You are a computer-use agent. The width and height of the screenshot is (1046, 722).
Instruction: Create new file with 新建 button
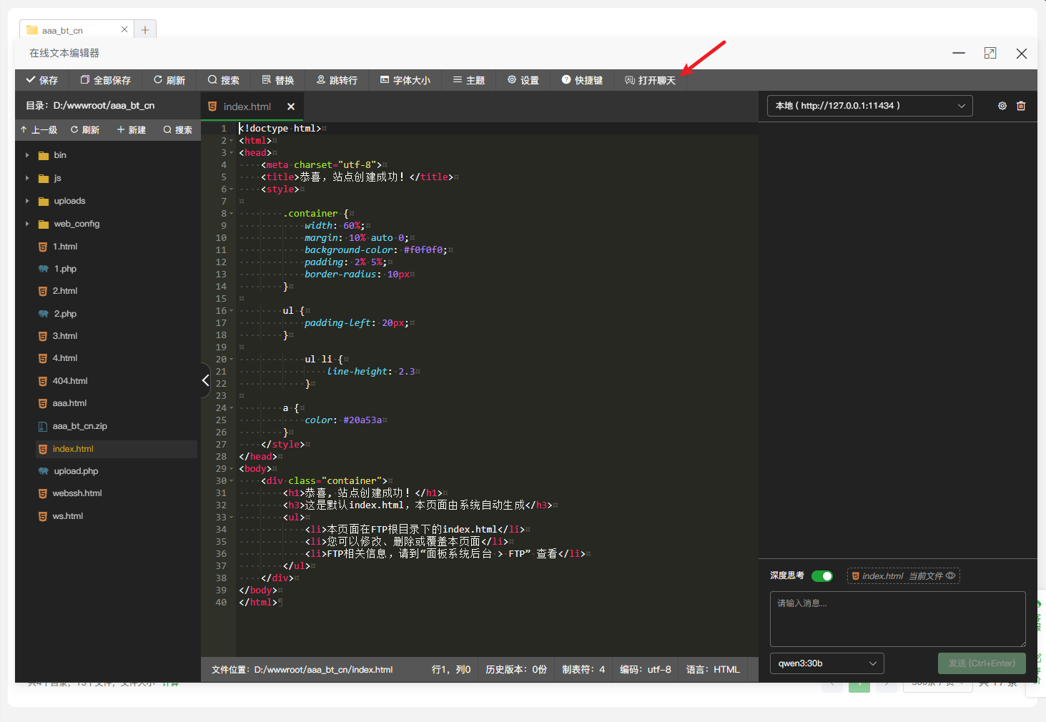pyautogui.click(x=132, y=130)
